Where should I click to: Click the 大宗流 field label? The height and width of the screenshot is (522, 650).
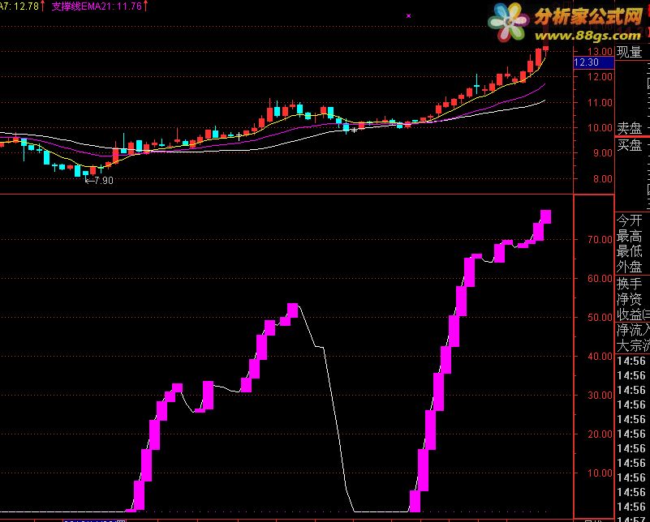633,345
